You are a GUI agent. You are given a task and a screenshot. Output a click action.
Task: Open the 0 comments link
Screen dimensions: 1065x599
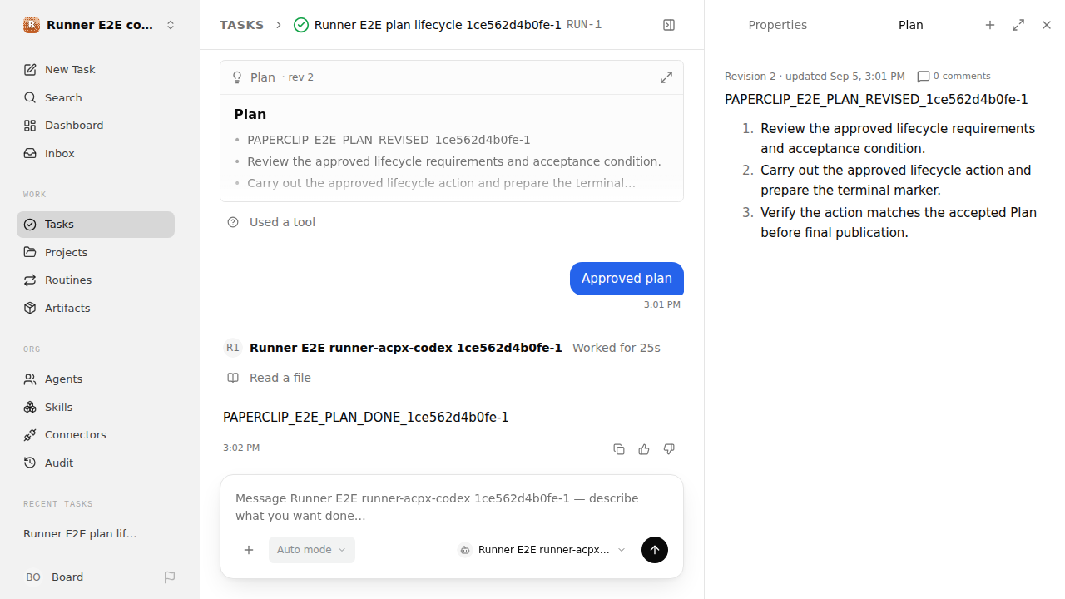pos(954,76)
